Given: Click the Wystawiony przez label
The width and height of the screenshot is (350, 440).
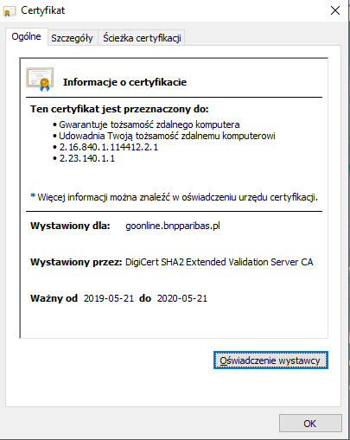Looking at the screenshot, I should 76,262.
